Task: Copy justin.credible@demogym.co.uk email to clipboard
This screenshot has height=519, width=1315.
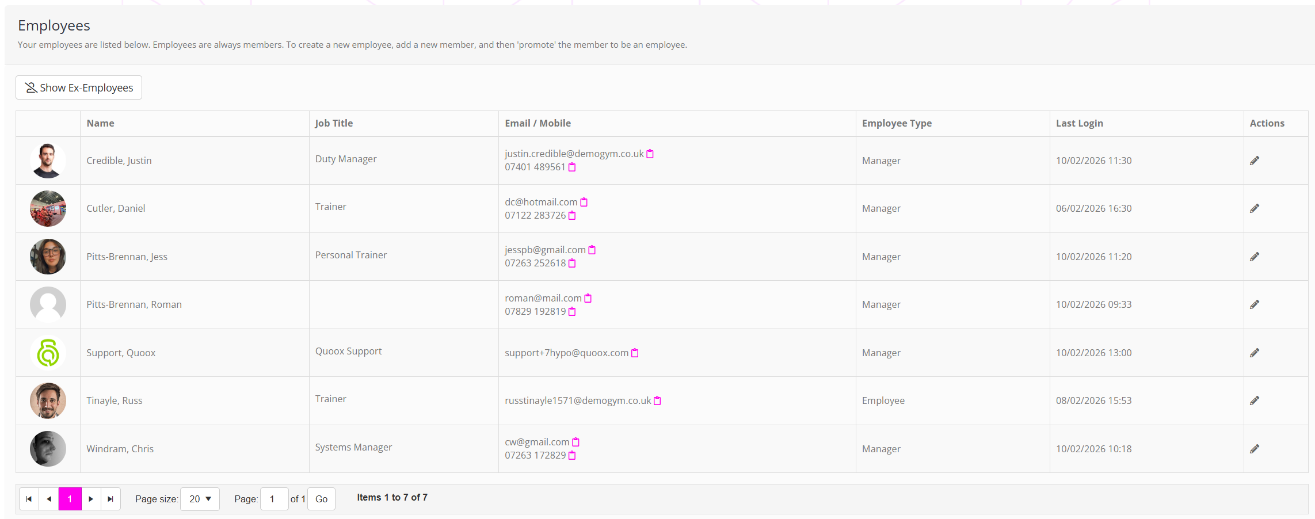Action: pos(650,154)
